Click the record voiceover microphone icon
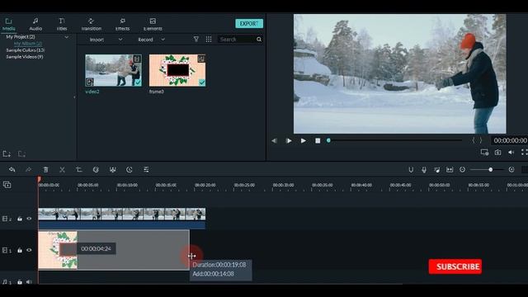The height and width of the screenshot is (297, 528). [x=424, y=170]
